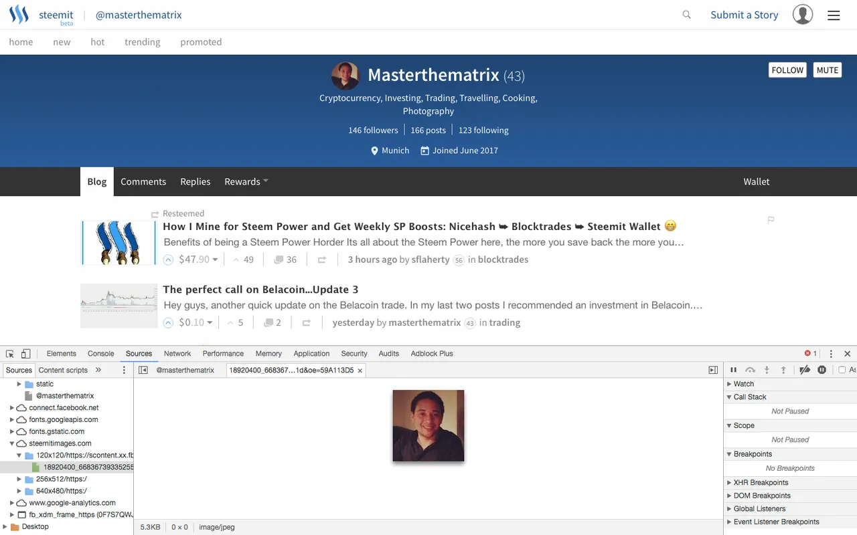
Task: Open the DevTools error count indicator
Action: (811, 353)
